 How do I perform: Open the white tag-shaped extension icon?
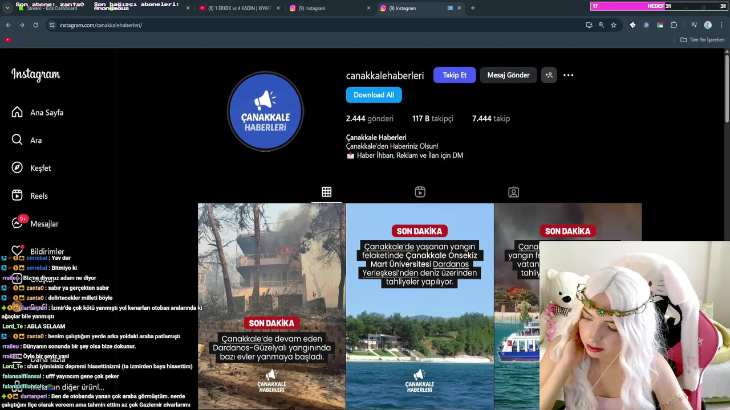[632, 25]
